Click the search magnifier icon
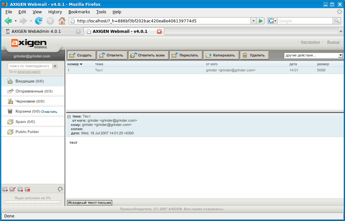 point(337,21)
